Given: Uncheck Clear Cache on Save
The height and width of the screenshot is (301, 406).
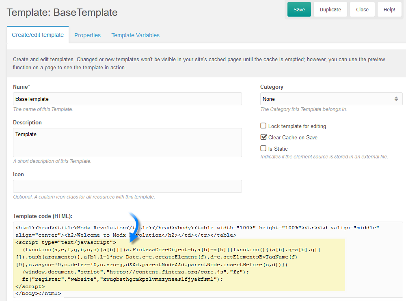Looking at the screenshot, I should point(263,137).
